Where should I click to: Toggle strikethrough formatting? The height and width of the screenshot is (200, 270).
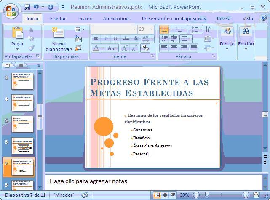(x=126, y=39)
